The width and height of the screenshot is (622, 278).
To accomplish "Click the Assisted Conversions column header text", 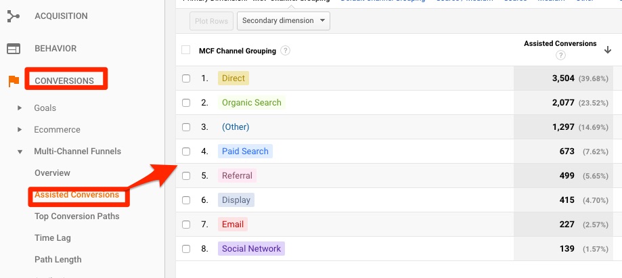I will coord(560,43).
